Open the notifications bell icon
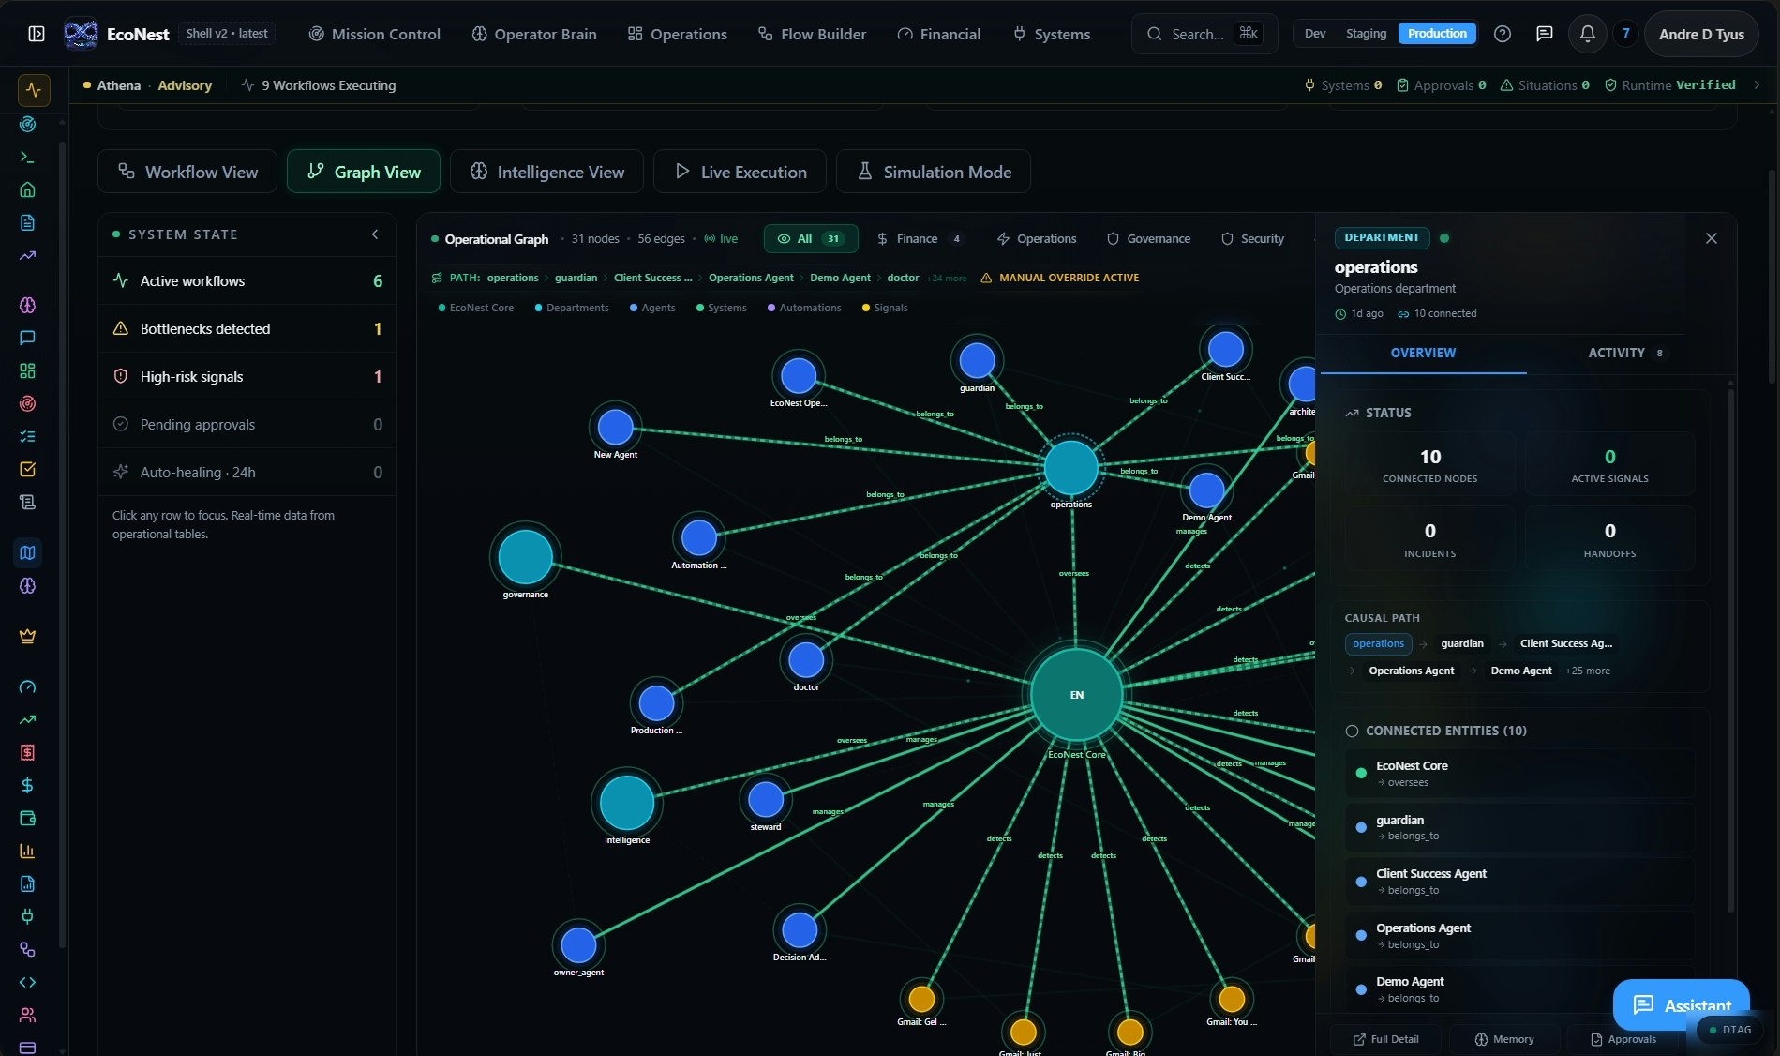Screen dimensions: 1780x1056 click(x=1587, y=34)
